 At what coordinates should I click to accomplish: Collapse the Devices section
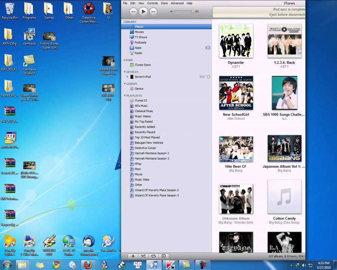pos(125,72)
